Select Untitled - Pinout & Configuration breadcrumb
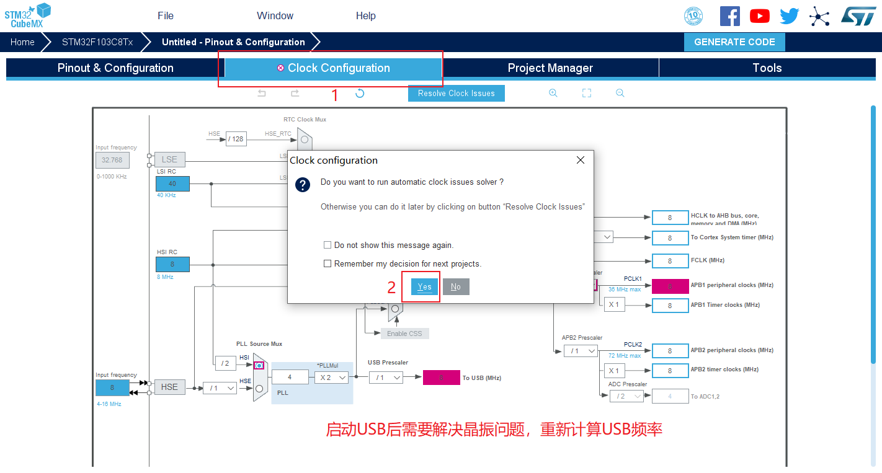The image size is (882, 473). (x=233, y=42)
